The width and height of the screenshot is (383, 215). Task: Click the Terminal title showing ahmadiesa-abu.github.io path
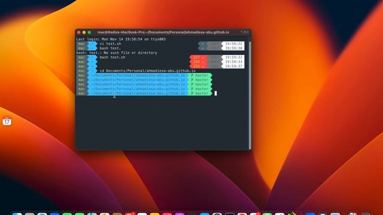(163, 32)
